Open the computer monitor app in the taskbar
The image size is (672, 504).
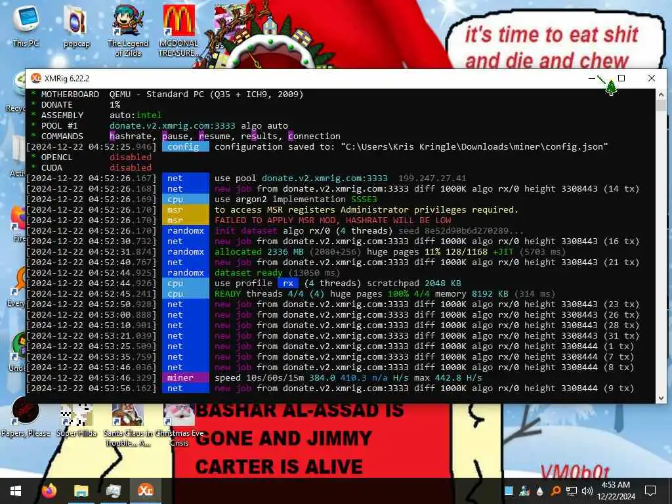114,491
